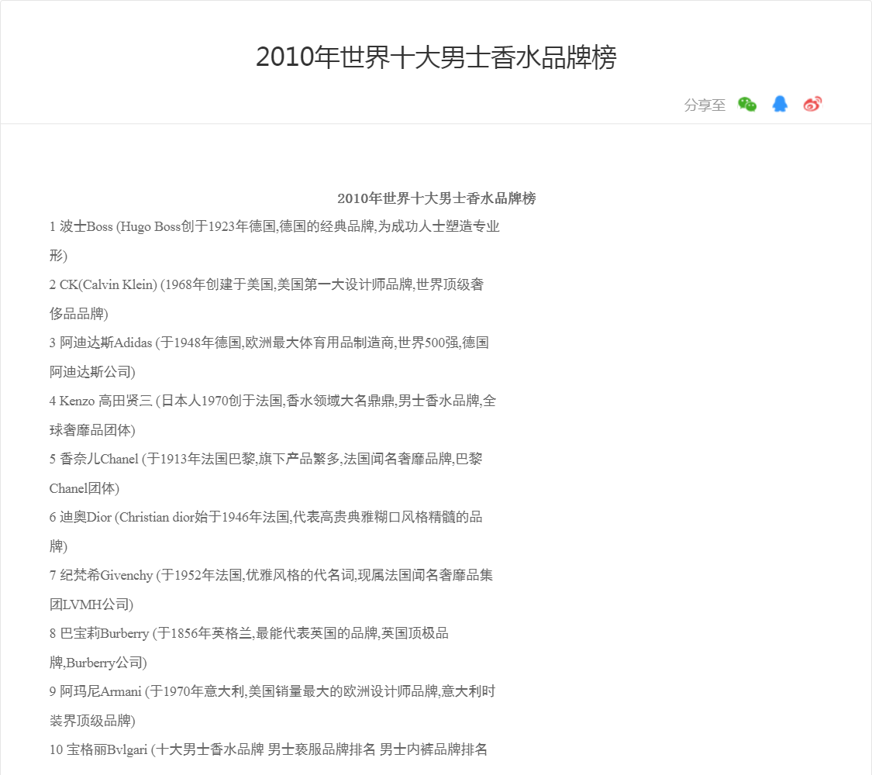The width and height of the screenshot is (872, 775).
Task: Select the line starting 2 CK(Calvin Klein)
Action: (x=267, y=284)
